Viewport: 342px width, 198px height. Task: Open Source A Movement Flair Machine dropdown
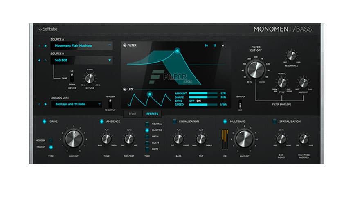[x=81, y=45]
